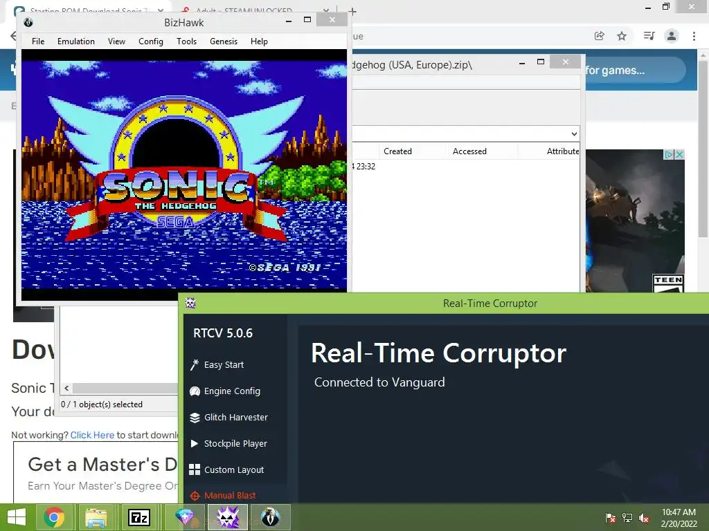Sort by Created column in 7-Zip

pyautogui.click(x=397, y=151)
